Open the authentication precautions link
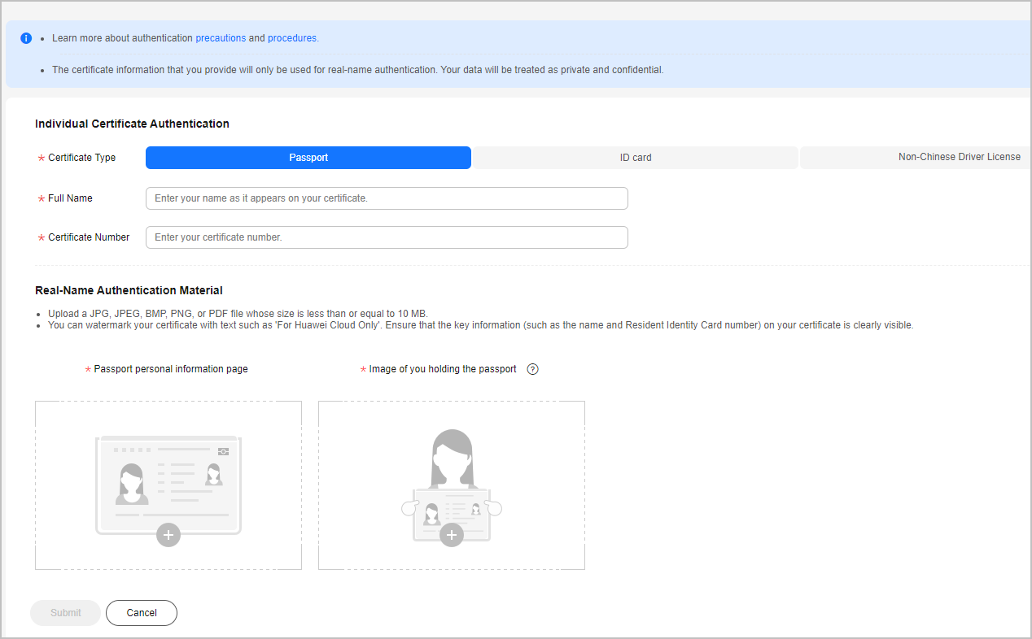 pyautogui.click(x=221, y=38)
